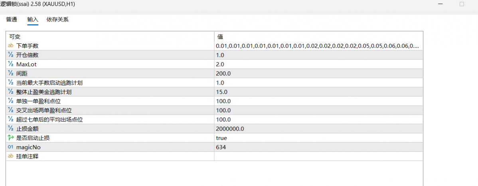The image size is (478, 186).
Task: Select the 止损金额 parameter name
Action: [27, 129]
